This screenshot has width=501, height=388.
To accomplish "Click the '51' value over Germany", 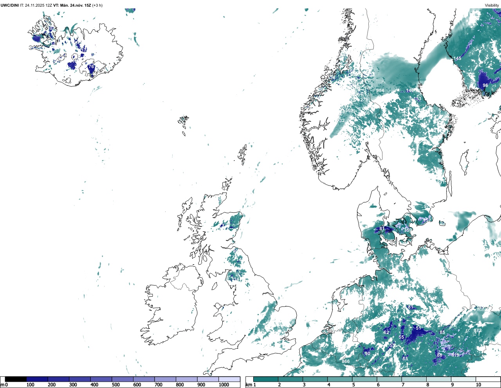I will pyautogui.click(x=418, y=328).
